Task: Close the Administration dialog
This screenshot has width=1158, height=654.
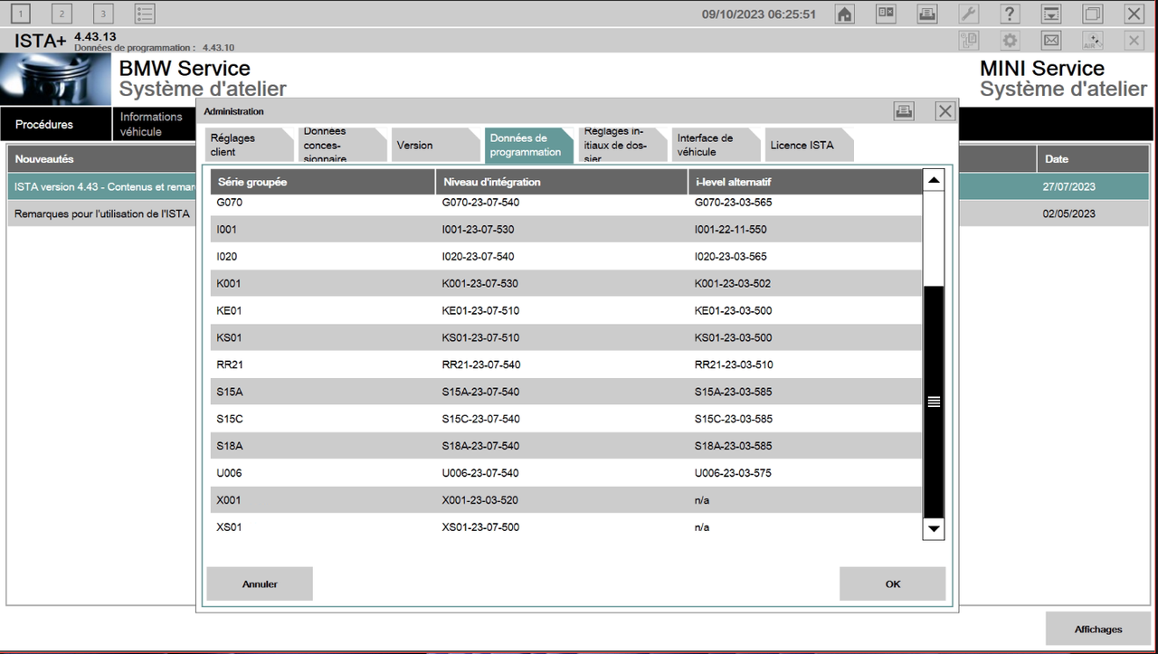Action: point(945,111)
